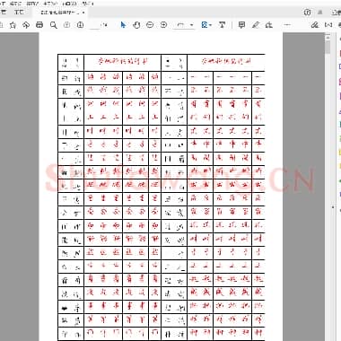Add a bookmark with the star icon
This screenshot has width=341, height=341.
point(13,25)
